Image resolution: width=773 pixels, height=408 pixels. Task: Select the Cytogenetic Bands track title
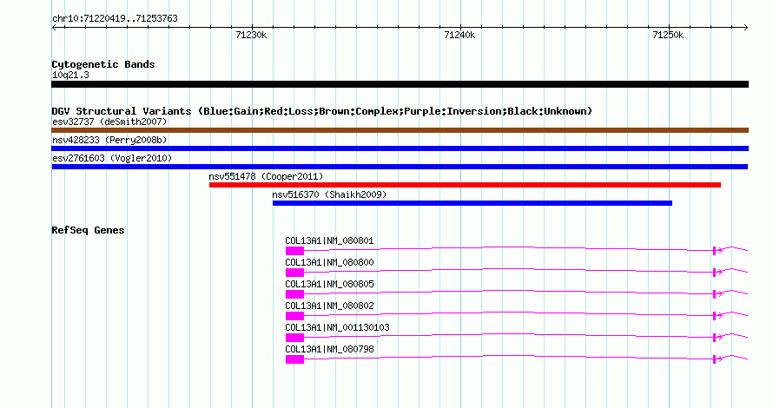click(x=103, y=64)
